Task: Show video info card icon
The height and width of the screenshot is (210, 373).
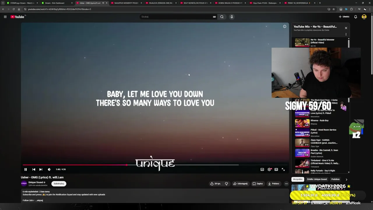Action: coord(285,27)
